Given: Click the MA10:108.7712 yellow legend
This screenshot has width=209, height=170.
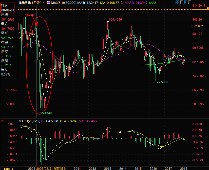Looking at the screenshot, I should [111, 3].
